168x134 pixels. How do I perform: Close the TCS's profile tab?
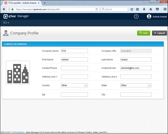click(38, 3)
